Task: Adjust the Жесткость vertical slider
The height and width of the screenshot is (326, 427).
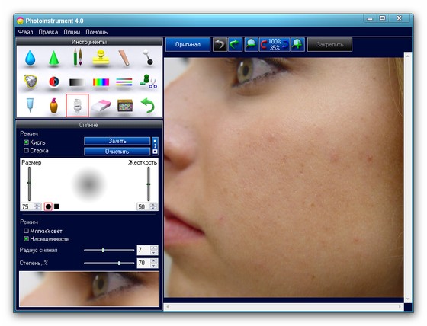Action: [149, 184]
